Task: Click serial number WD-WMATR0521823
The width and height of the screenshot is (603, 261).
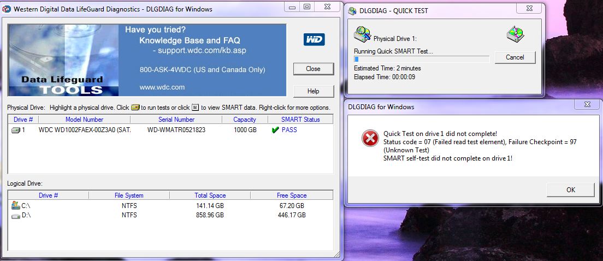Action: pos(176,130)
